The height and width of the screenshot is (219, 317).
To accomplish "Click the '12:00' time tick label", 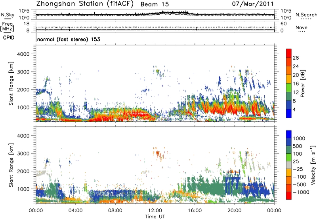I will click(x=155, y=211).
